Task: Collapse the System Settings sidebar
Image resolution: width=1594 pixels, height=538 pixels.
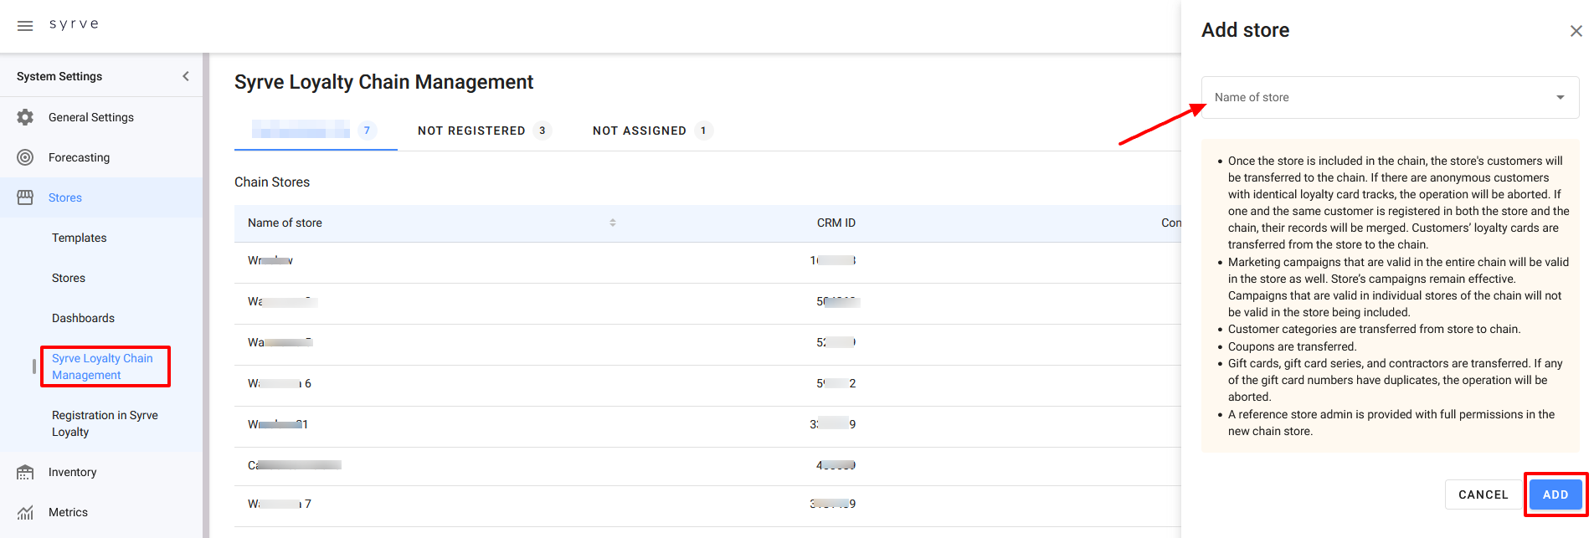Action: pyautogui.click(x=186, y=76)
